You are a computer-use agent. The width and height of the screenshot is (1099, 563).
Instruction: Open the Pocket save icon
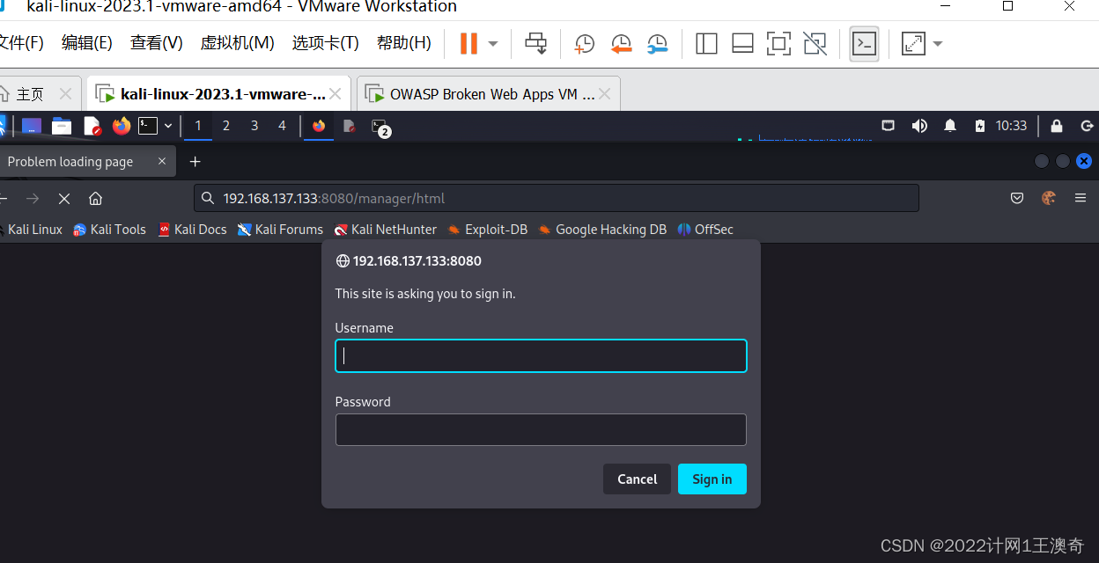[x=1017, y=198]
